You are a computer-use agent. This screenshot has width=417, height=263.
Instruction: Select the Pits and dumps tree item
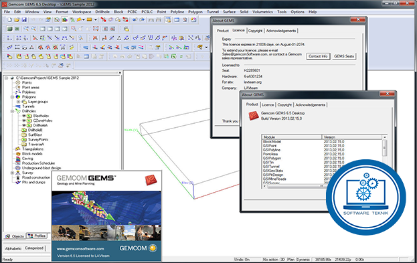[x=33, y=182]
